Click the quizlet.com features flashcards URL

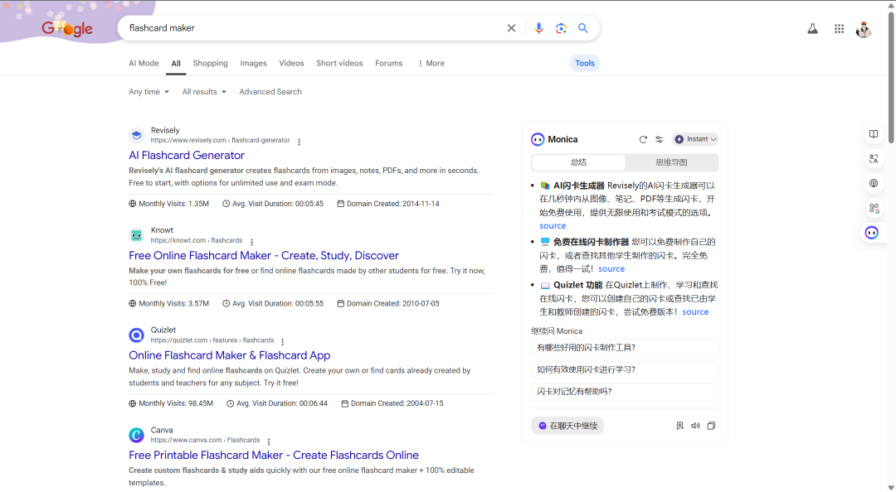coord(212,340)
